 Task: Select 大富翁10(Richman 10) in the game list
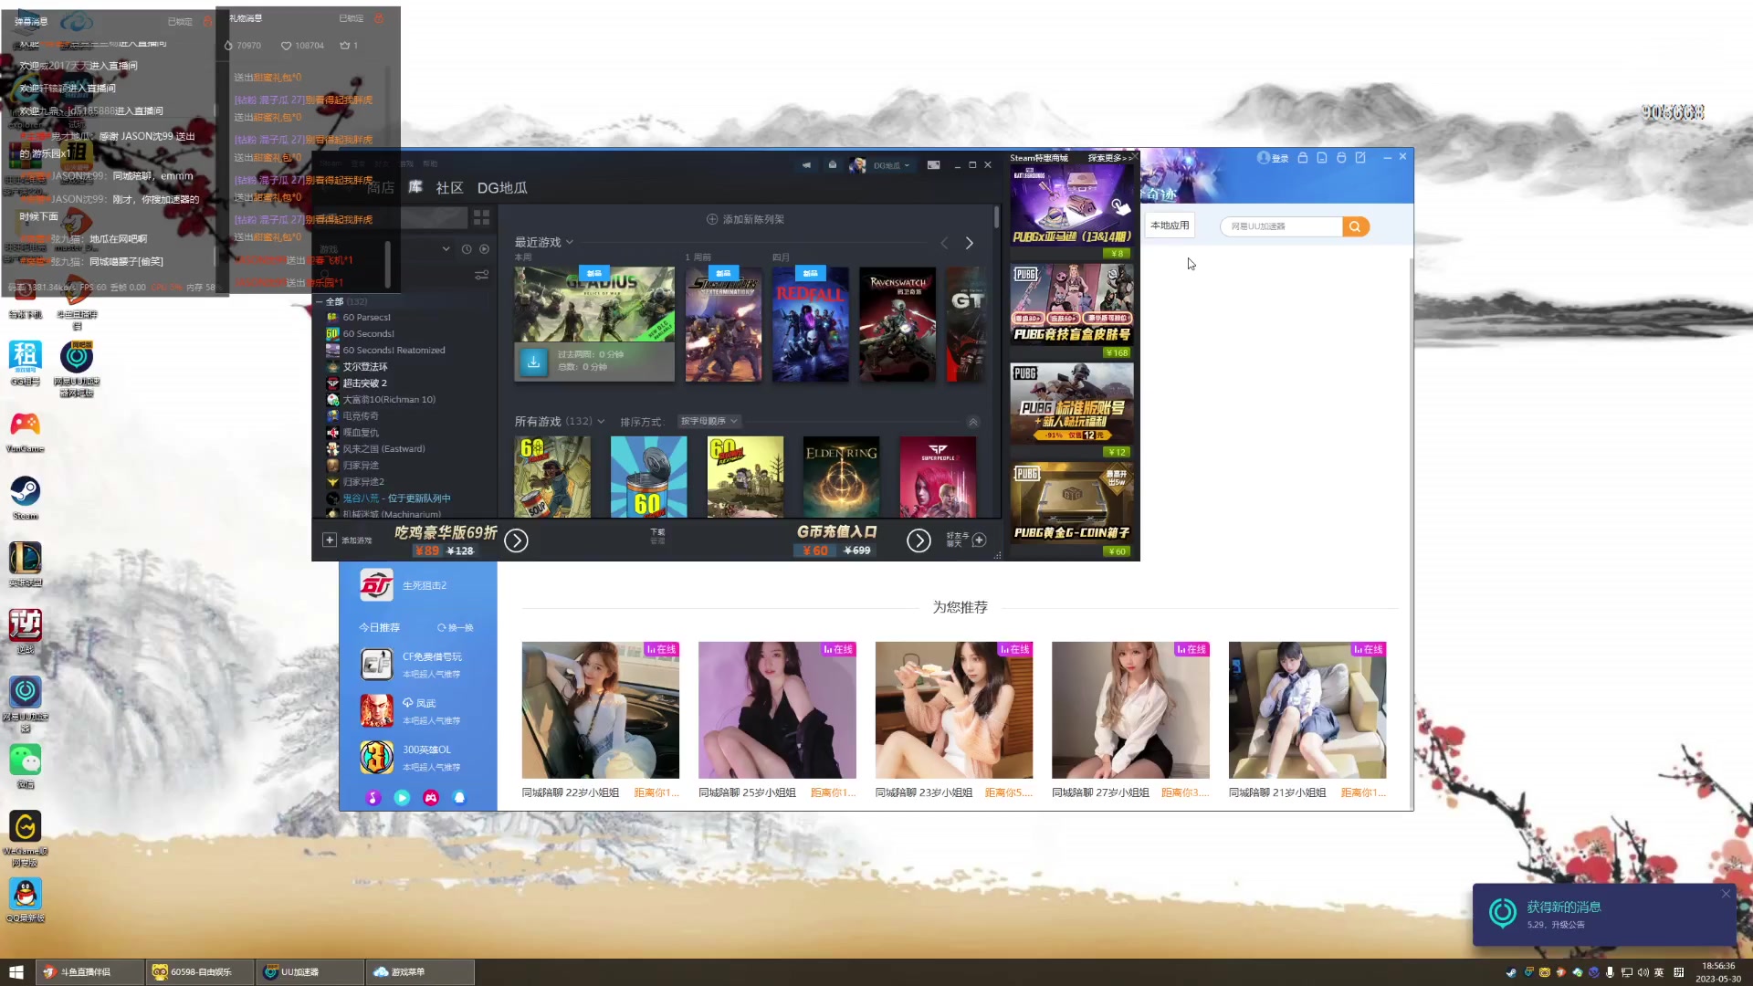point(389,400)
